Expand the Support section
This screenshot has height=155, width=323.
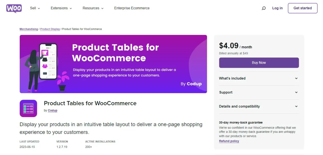pyautogui.click(x=259, y=92)
